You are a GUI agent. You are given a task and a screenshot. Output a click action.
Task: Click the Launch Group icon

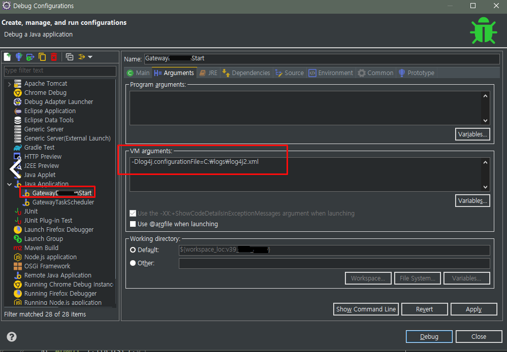[18, 239]
